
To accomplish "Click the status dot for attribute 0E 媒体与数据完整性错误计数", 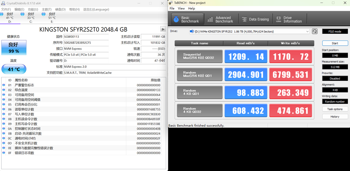I will click(3, 148).
